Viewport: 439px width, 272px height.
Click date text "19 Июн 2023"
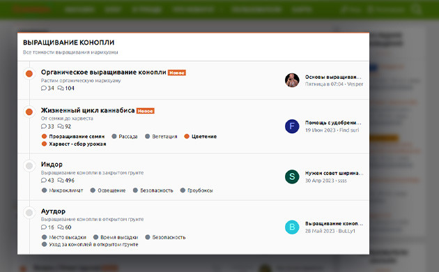coord(320,130)
